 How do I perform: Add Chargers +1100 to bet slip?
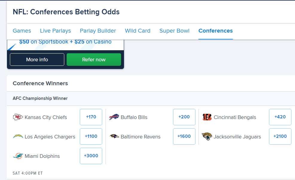pos(91,136)
